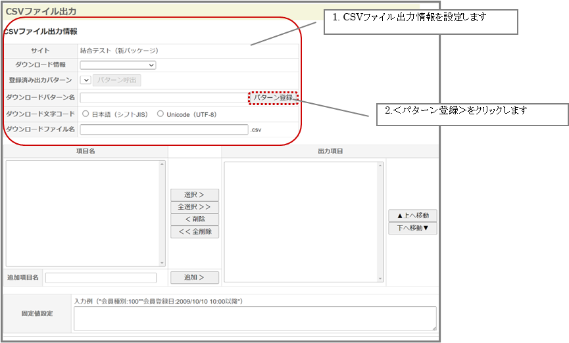Click the パターン登録 button
The width and height of the screenshot is (569, 343).
[x=274, y=98]
